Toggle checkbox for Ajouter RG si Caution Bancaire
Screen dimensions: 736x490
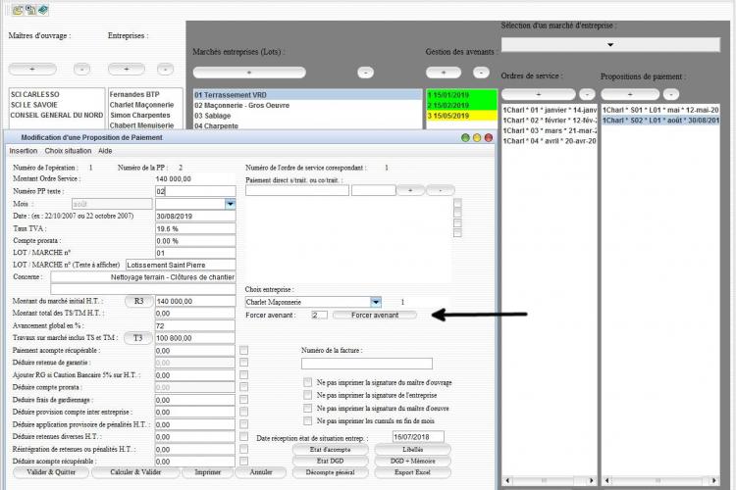click(x=244, y=374)
